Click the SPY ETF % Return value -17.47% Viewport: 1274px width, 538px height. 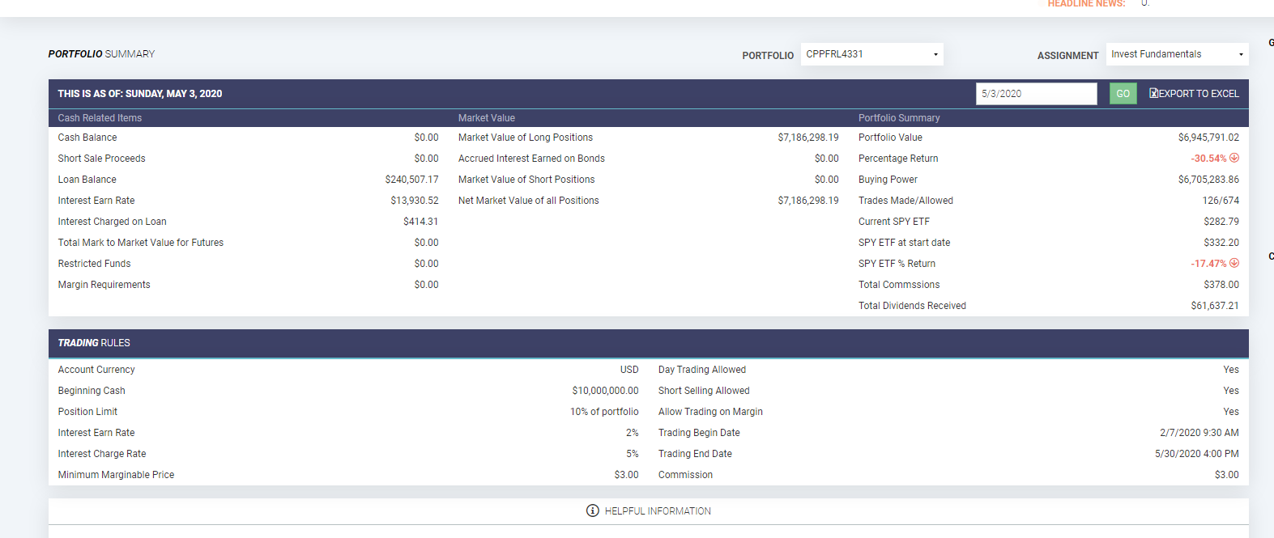(1208, 264)
